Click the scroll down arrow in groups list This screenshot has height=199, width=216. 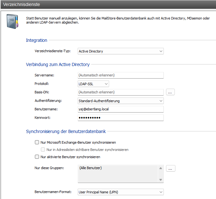[161, 180]
